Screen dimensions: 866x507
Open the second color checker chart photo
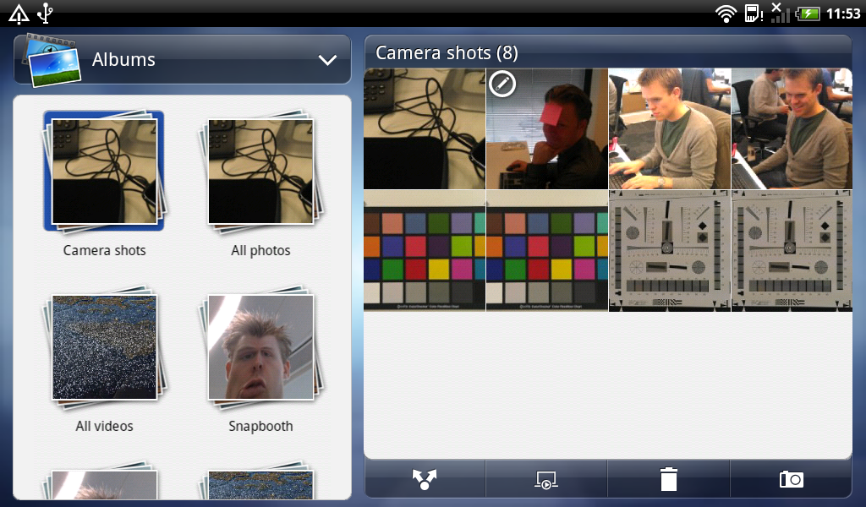547,251
